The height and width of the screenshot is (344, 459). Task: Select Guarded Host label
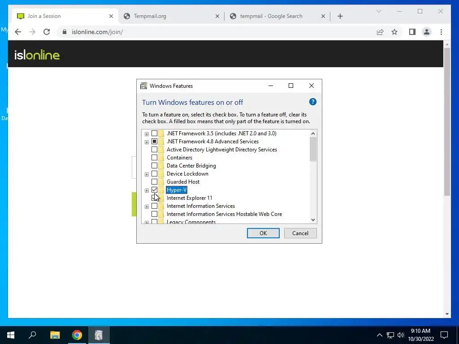click(x=183, y=182)
